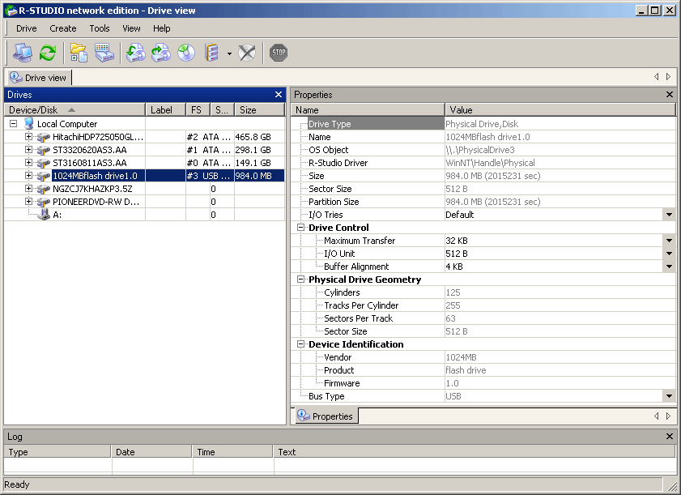
Task: Open the Buffer Alignment dropdown
Action: (x=669, y=267)
